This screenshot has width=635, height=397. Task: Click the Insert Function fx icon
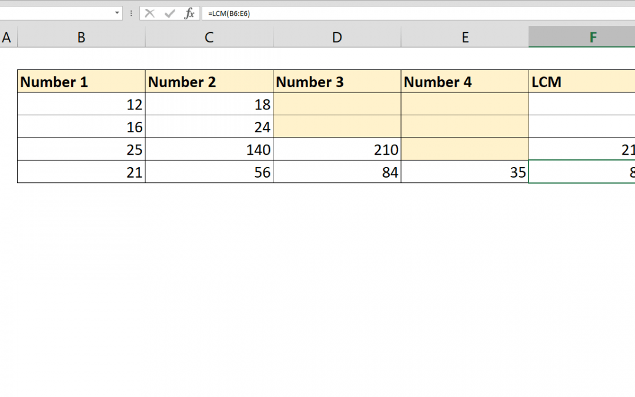click(x=189, y=13)
